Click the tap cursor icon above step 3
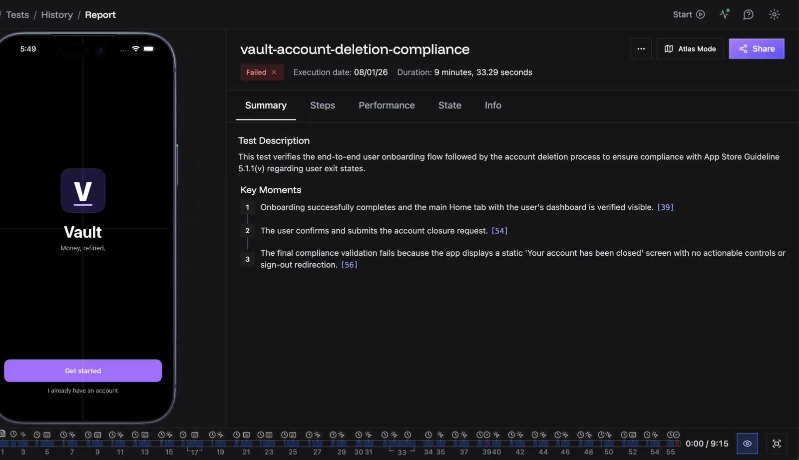 [23, 435]
